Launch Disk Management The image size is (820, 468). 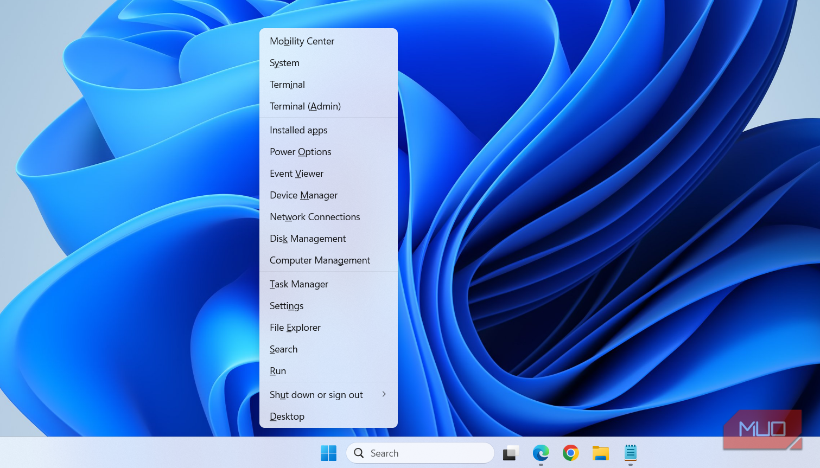coord(328,239)
